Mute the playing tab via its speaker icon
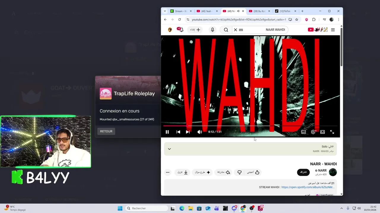380x213 pixels. (x=238, y=11)
